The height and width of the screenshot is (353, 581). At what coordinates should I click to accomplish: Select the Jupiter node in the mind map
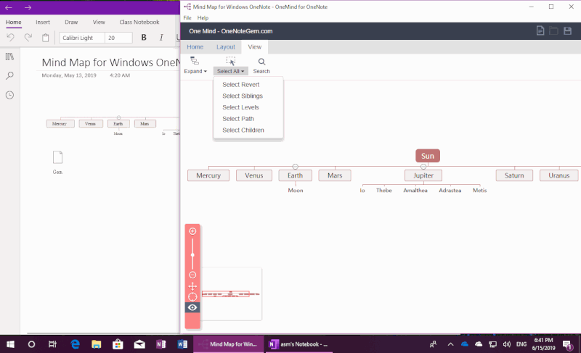tap(423, 175)
